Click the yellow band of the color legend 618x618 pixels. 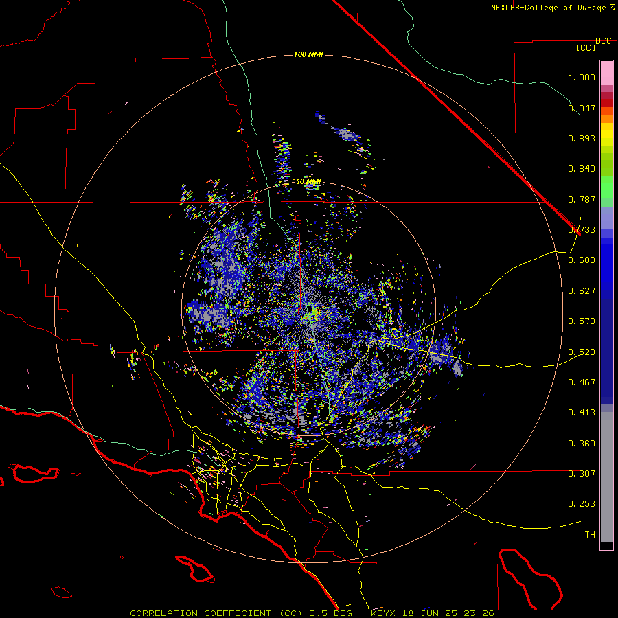[606, 135]
